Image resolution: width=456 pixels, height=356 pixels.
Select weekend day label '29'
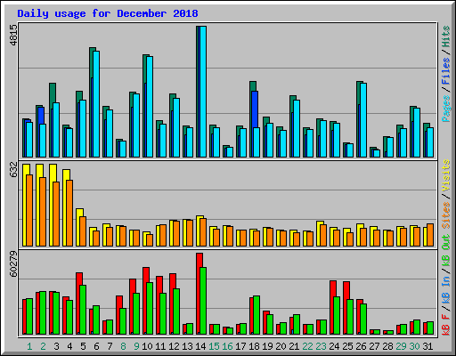[401, 346]
